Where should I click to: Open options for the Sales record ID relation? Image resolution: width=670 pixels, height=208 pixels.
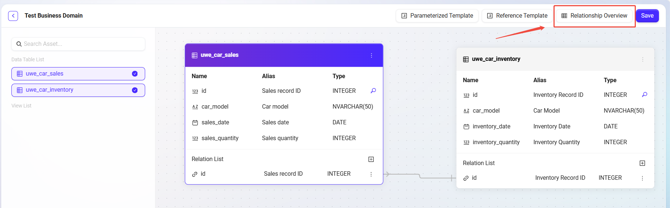(371, 174)
